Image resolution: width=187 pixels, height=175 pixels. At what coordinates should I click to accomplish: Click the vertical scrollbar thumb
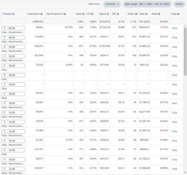pos(185,51)
